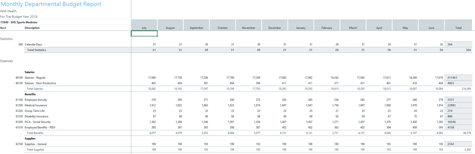Select the July column header
The width and height of the screenshot is (475, 154).
pos(144,25)
